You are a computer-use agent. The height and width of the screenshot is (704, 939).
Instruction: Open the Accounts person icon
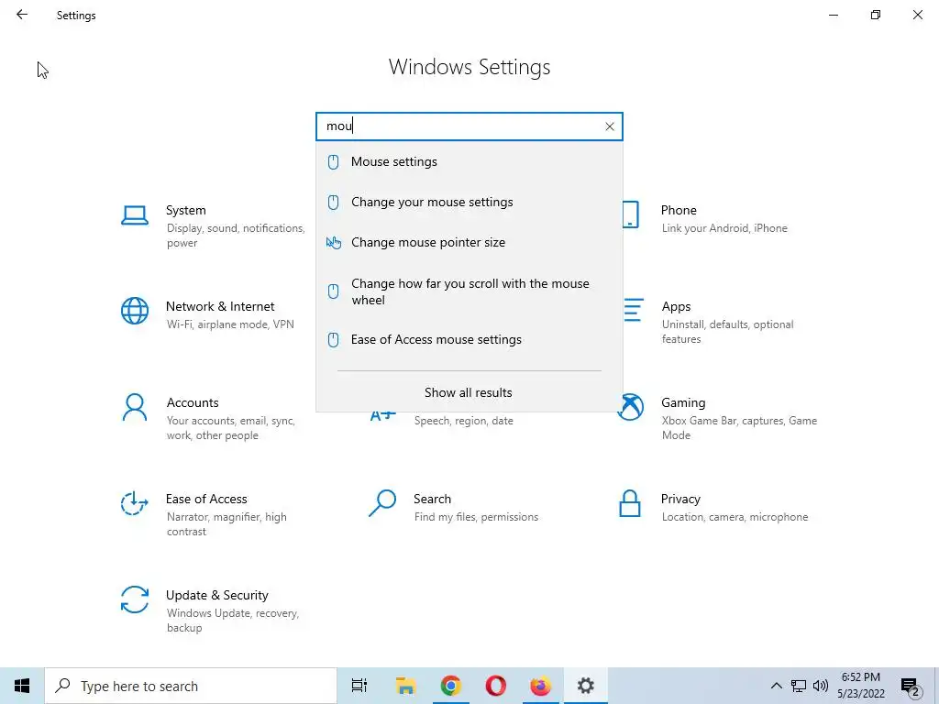pyautogui.click(x=135, y=408)
